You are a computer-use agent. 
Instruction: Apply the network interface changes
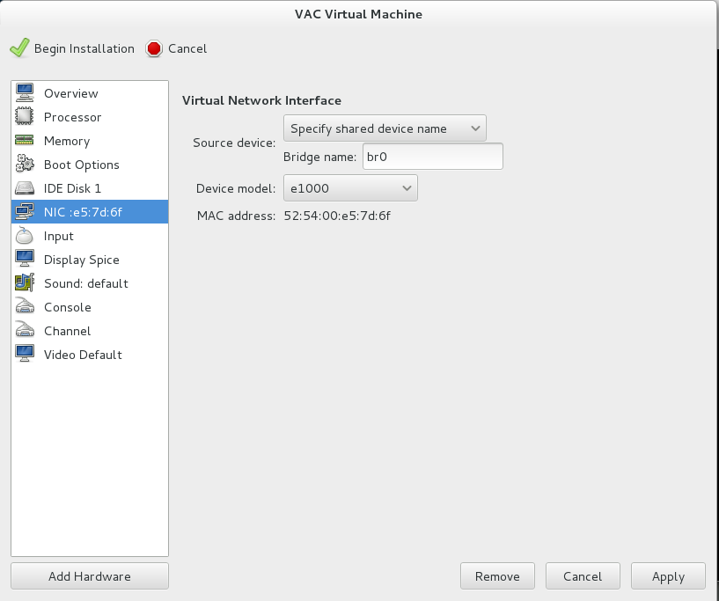[668, 576]
